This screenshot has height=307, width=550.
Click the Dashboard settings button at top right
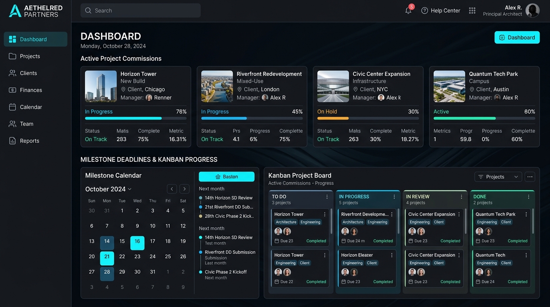(x=517, y=38)
